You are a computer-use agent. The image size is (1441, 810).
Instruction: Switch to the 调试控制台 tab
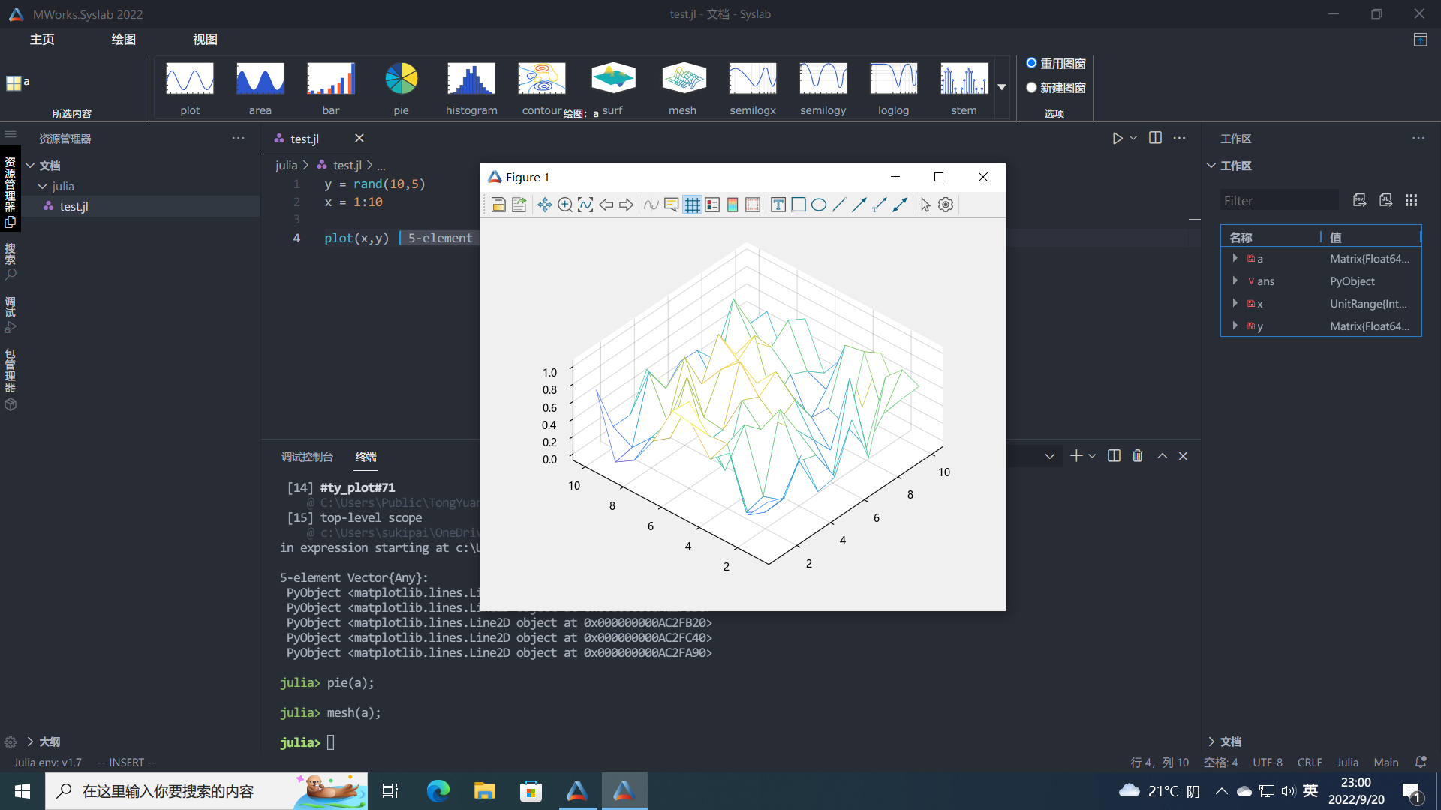(307, 457)
